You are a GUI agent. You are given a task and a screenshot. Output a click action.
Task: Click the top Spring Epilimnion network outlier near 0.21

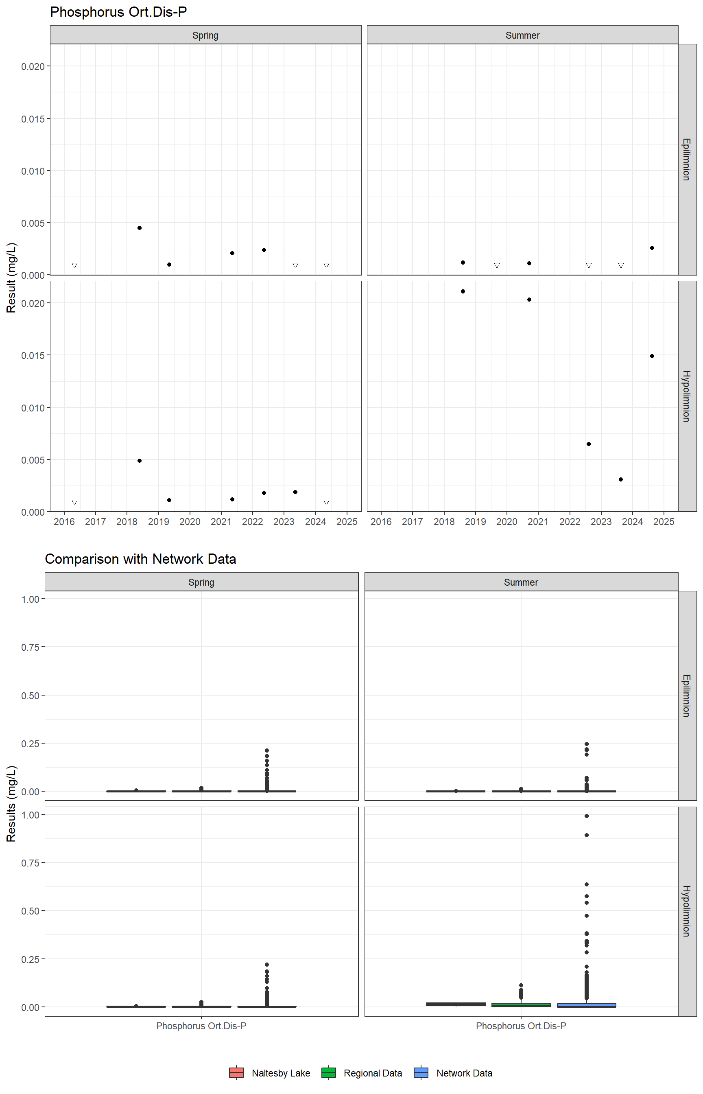pos(266,750)
